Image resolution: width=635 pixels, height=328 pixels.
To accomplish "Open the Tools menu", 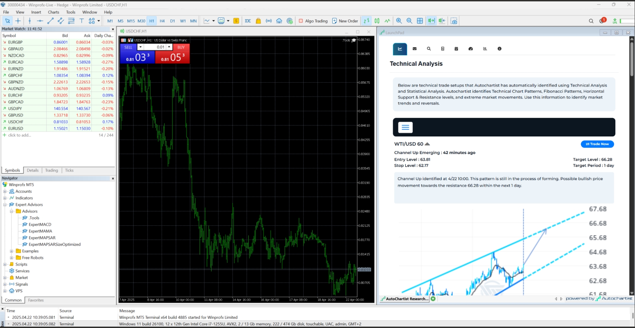I will click(x=71, y=12).
